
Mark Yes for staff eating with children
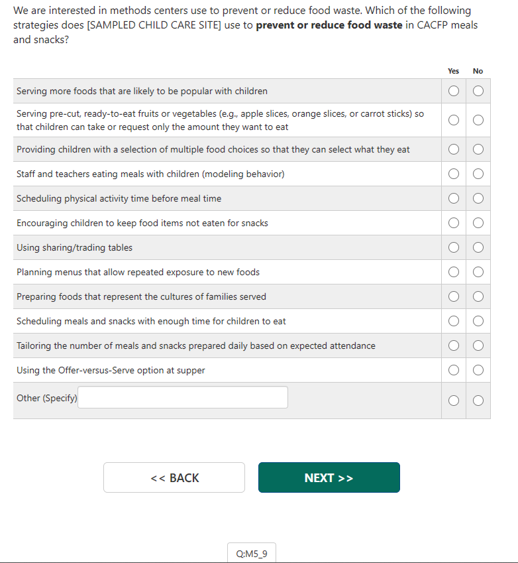[454, 174]
